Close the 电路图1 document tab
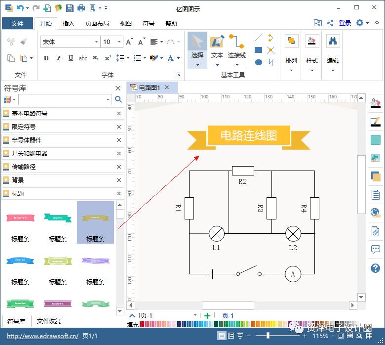The width and height of the screenshot is (385, 345). click(167, 87)
